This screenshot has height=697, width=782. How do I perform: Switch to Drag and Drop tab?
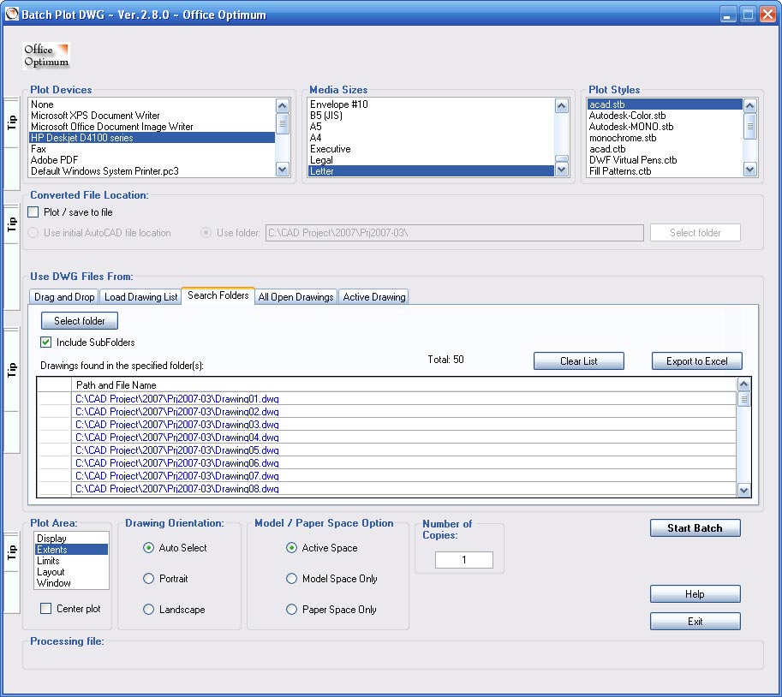pos(64,296)
